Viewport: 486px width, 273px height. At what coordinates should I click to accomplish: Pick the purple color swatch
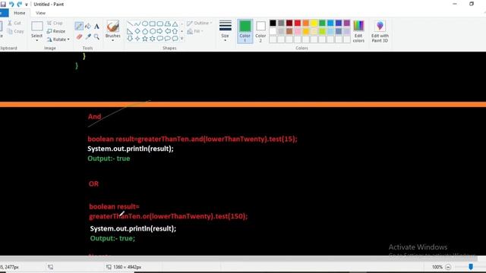tap(347, 23)
